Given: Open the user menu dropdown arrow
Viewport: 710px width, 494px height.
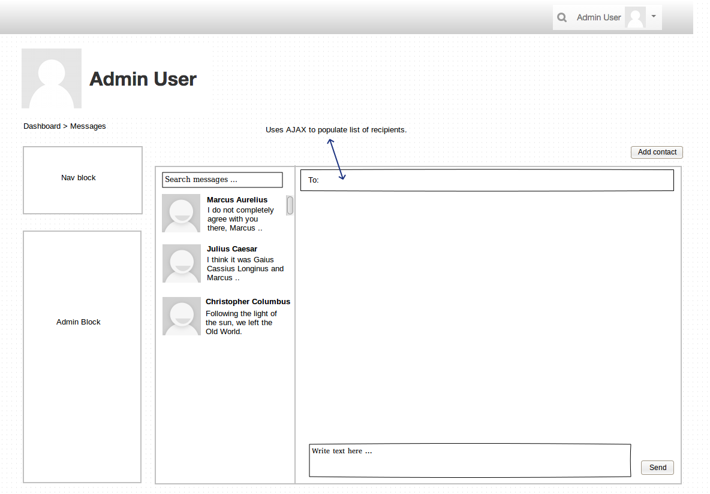Looking at the screenshot, I should [654, 16].
